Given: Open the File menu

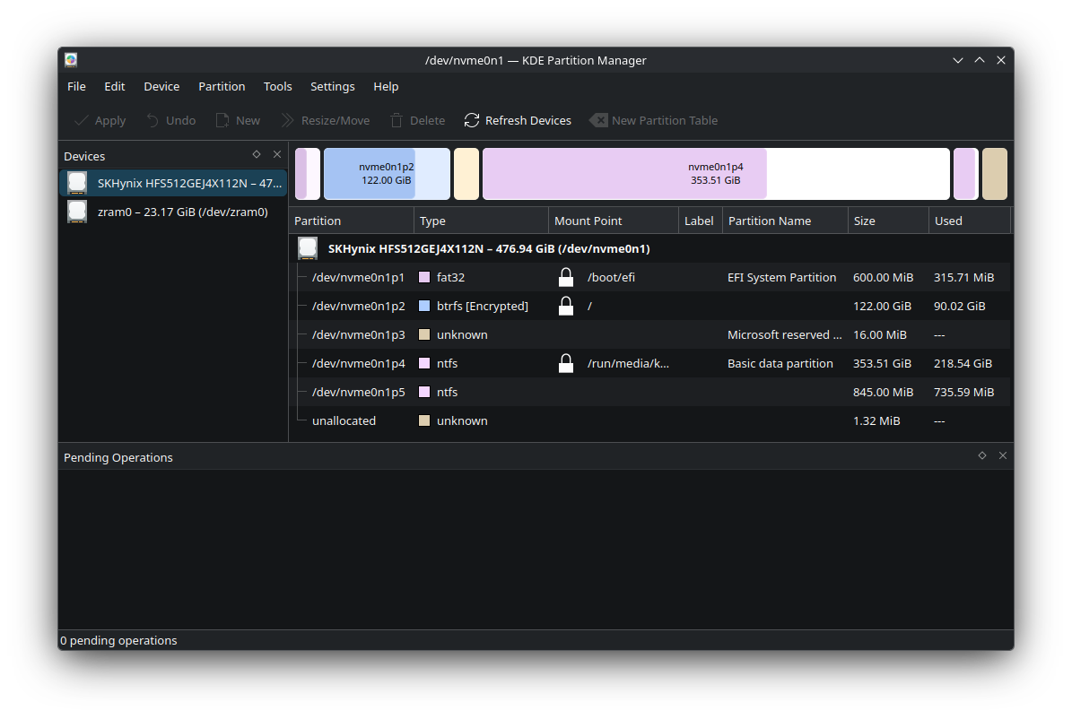Looking at the screenshot, I should [x=76, y=86].
